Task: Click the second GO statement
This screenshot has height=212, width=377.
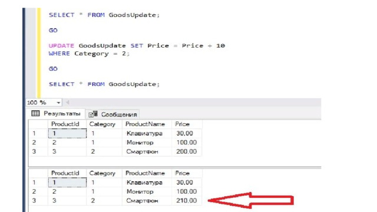Action: pyautogui.click(x=53, y=69)
